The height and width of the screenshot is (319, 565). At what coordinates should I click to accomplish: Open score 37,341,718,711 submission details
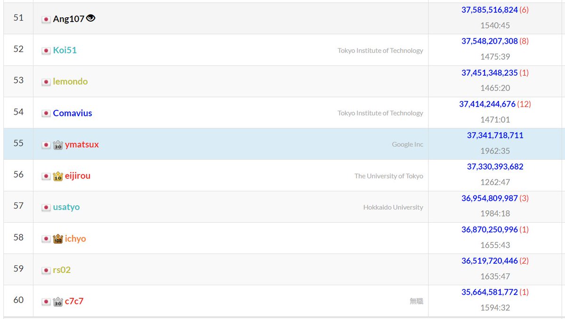[495, 135]
